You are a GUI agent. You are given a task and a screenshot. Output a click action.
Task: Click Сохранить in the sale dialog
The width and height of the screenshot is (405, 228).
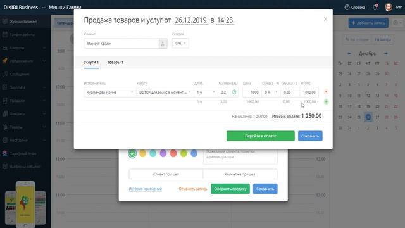click(310, 136)
